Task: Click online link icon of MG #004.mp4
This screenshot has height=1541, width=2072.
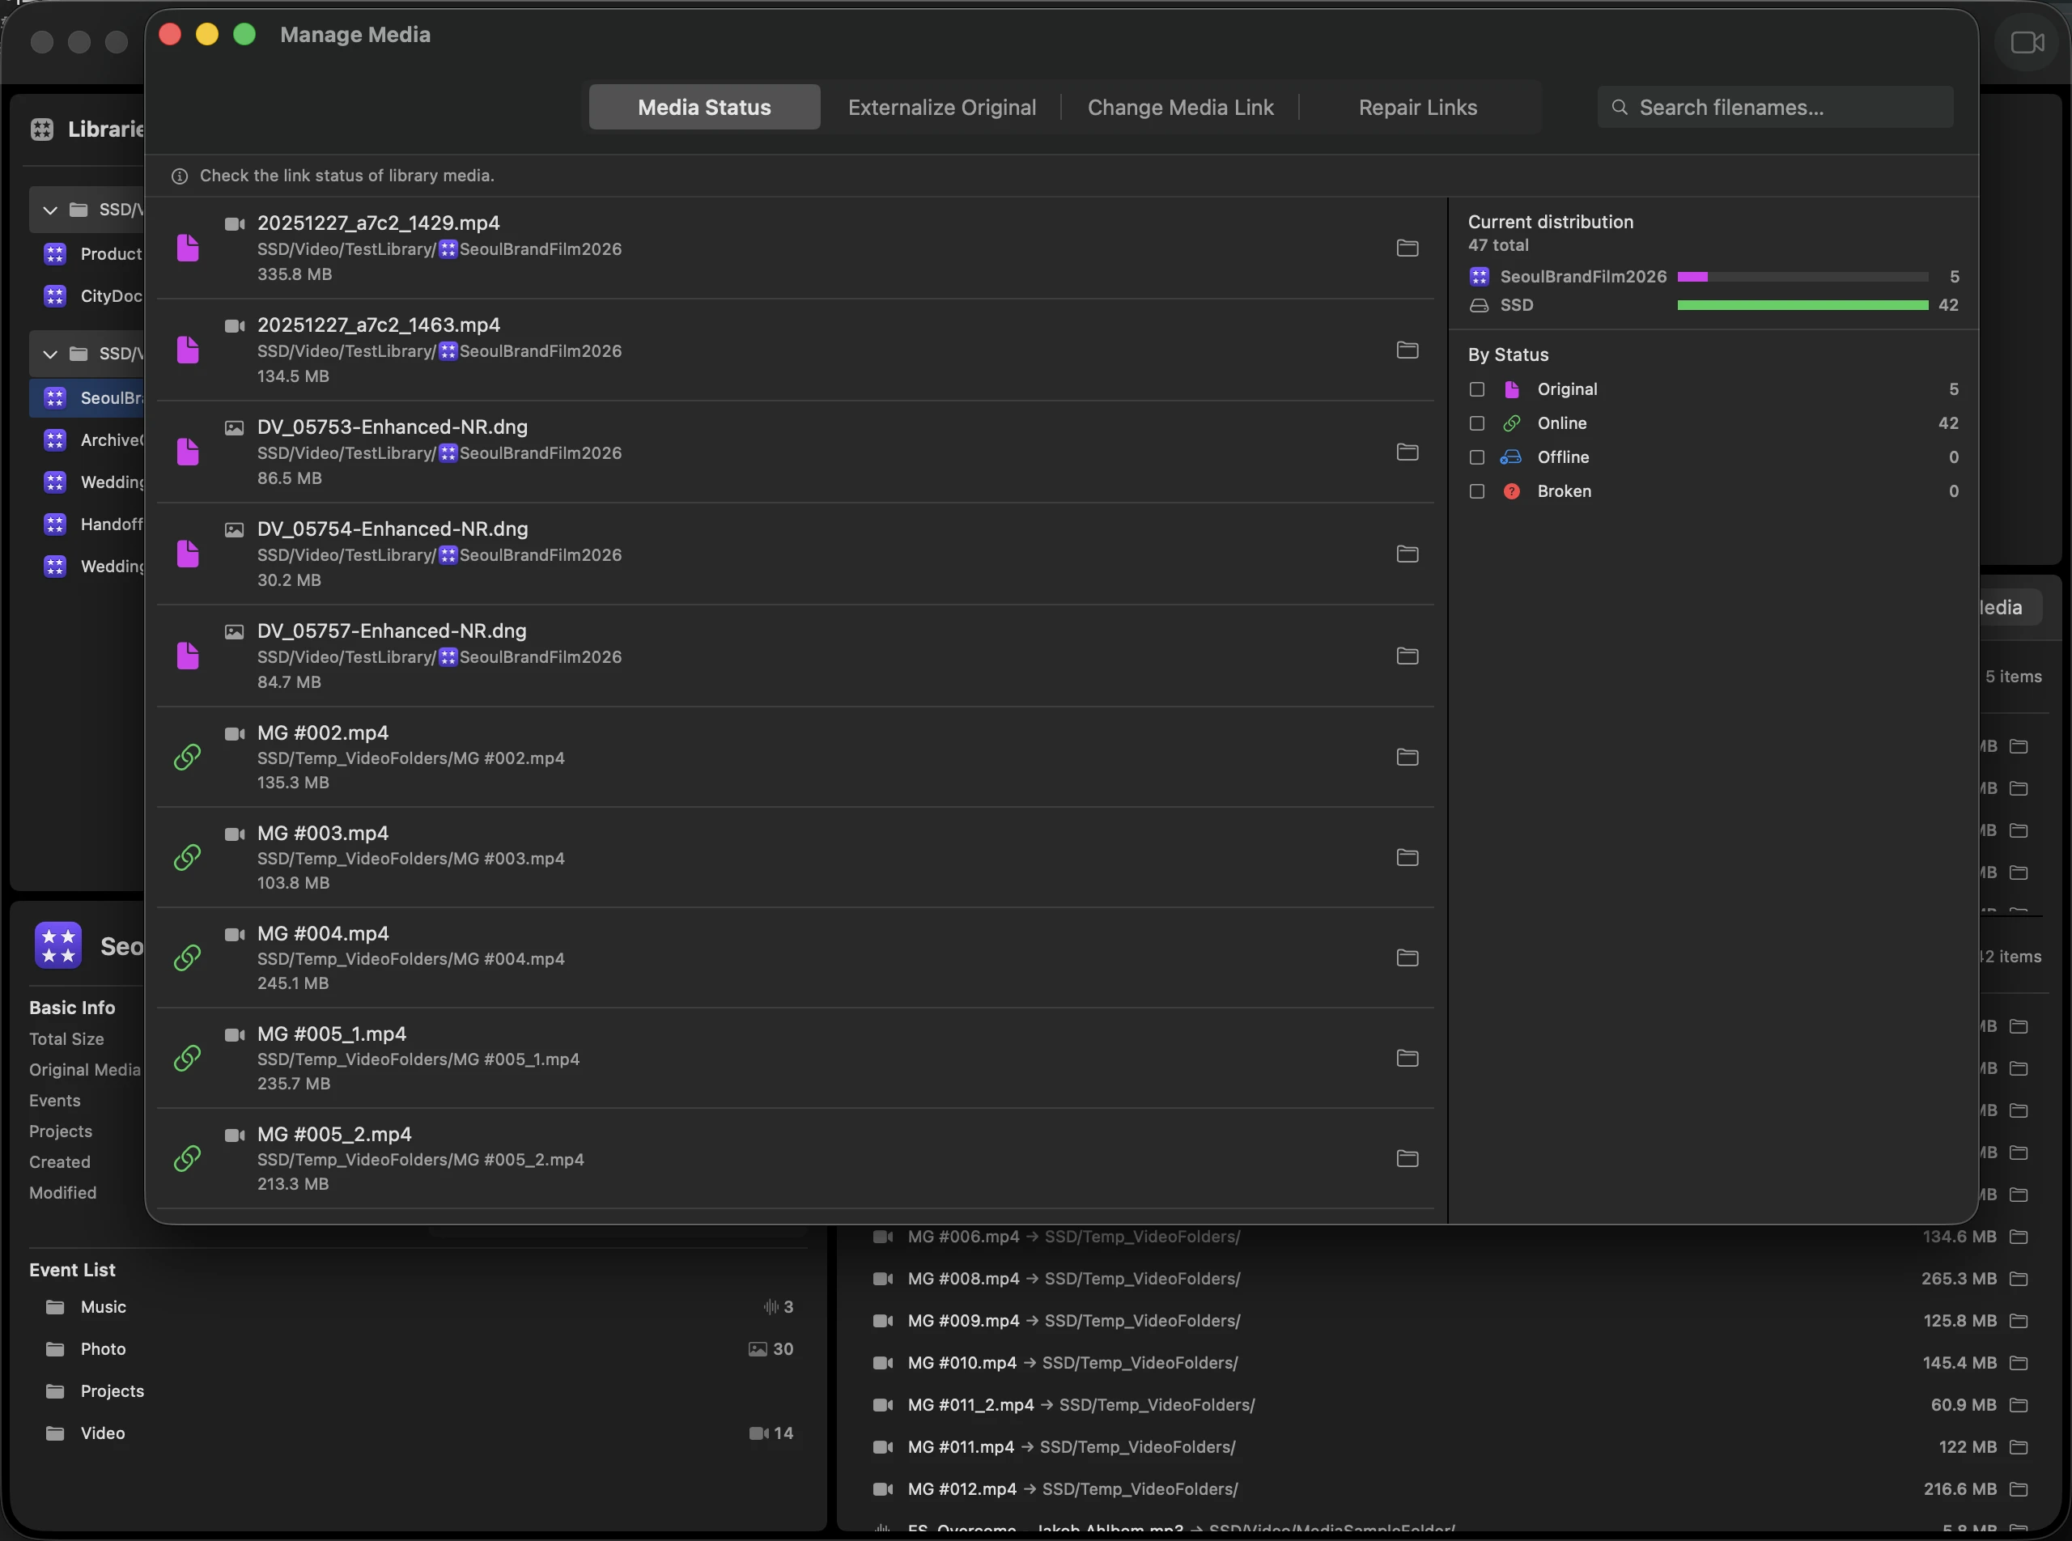Action: pos(188,958)
